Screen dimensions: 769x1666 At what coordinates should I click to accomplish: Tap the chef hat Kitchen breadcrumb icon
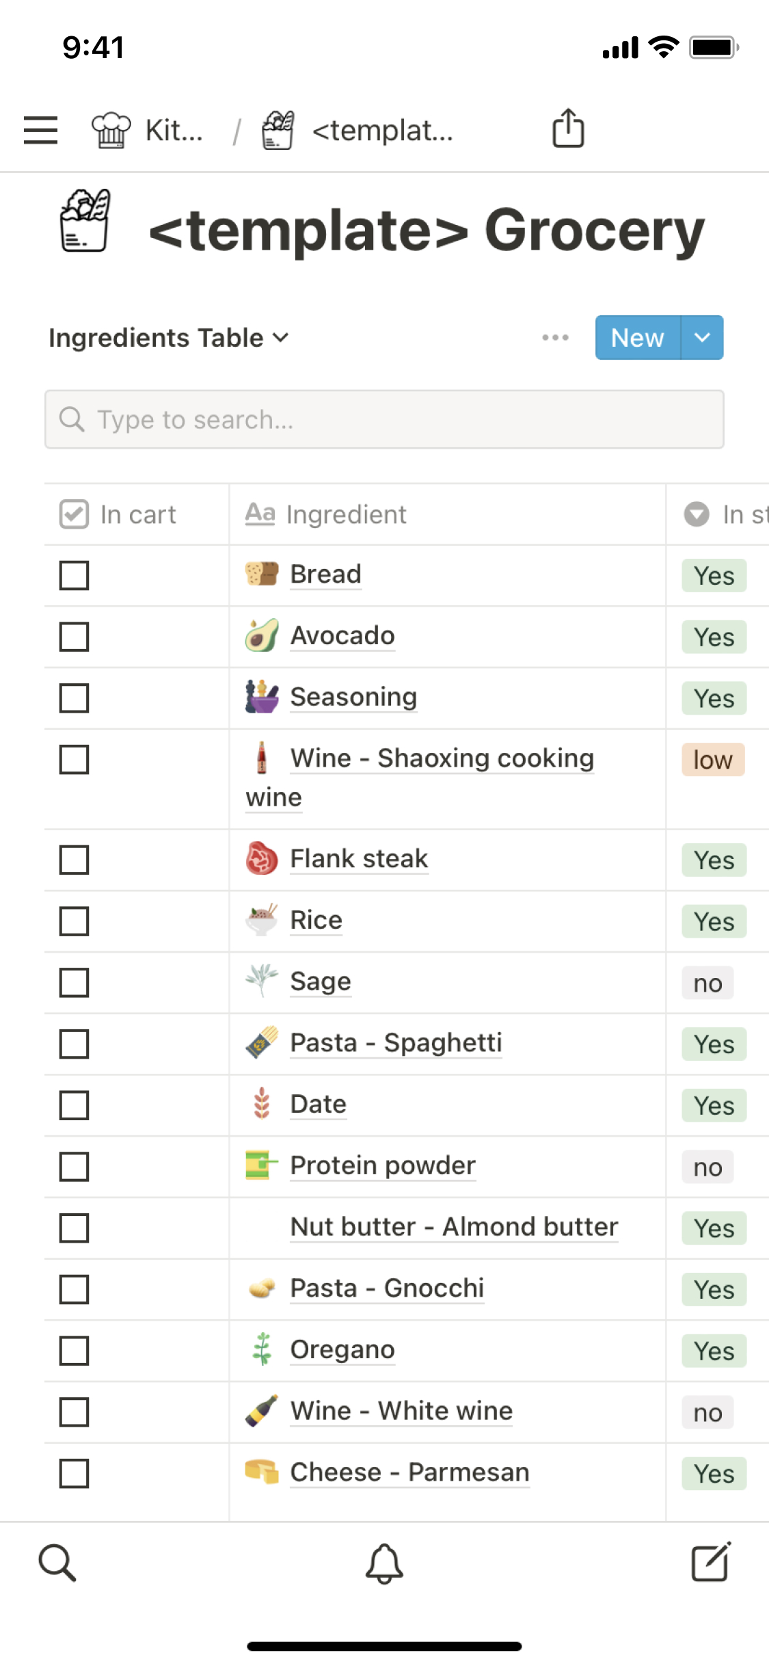(x=111, y=130)
